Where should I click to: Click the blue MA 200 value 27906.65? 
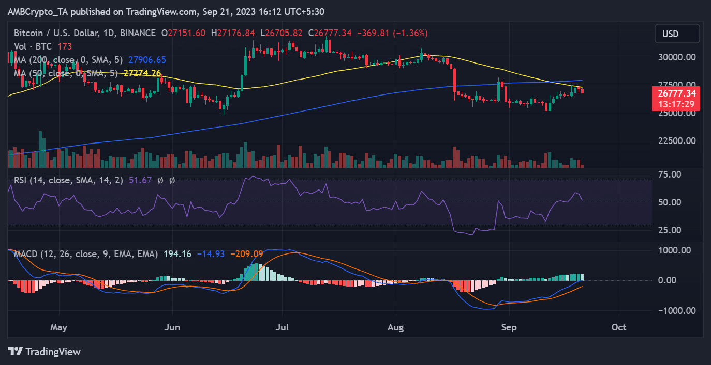click(x=146, y=60)
